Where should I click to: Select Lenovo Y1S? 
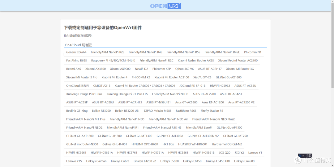pos(74,161)
